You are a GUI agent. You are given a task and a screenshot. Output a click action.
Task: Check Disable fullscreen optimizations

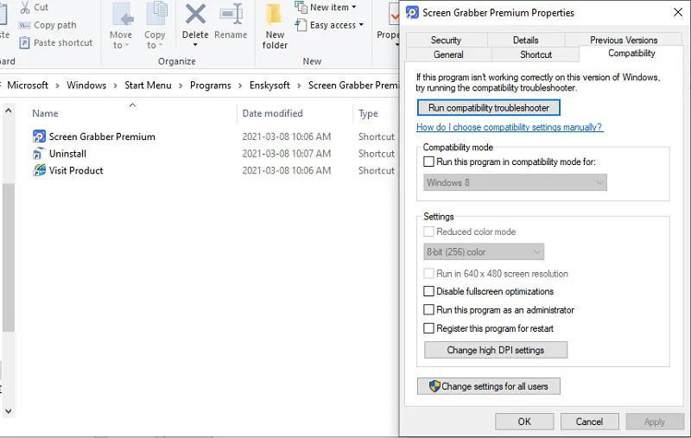428,291
